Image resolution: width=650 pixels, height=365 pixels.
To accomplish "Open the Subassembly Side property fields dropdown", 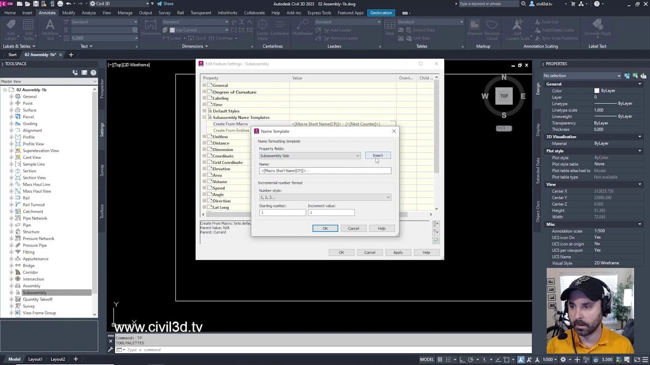I will tap(357, 156).
